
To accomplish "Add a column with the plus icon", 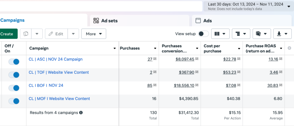I will pyautogui.click(x=289, y=48).
